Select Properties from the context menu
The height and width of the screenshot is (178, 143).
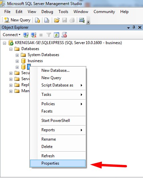[58, 163]
